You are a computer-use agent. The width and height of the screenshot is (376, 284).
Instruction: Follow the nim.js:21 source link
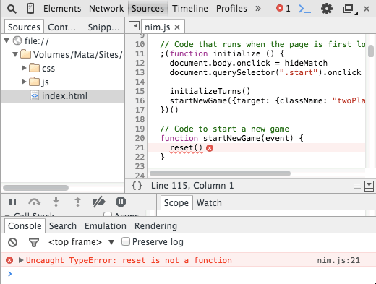(338, 260)
